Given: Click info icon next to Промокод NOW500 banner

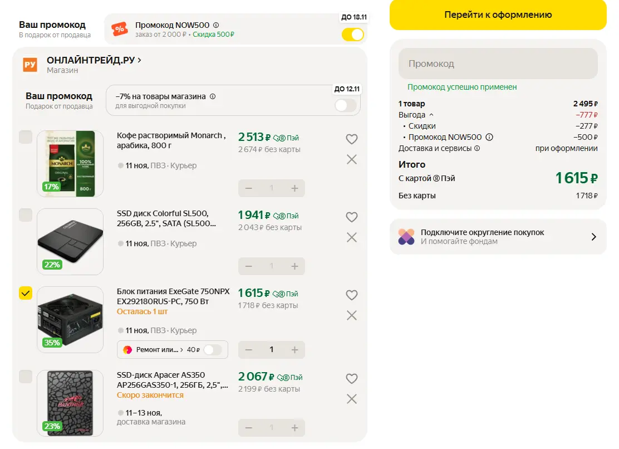Looking at the screenshot, I should point(216,25).
